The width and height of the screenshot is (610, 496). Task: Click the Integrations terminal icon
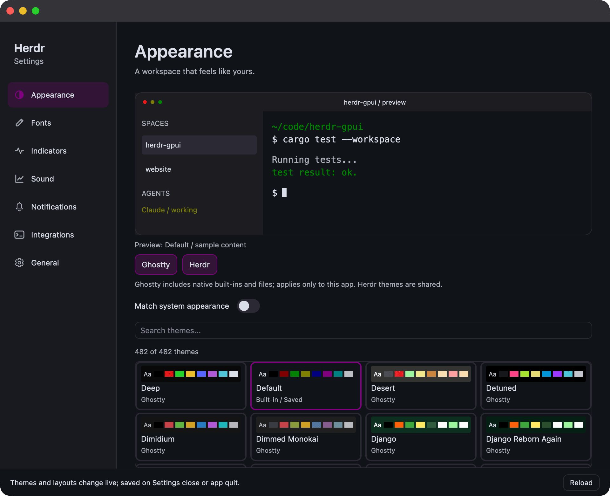pos(19,235)
